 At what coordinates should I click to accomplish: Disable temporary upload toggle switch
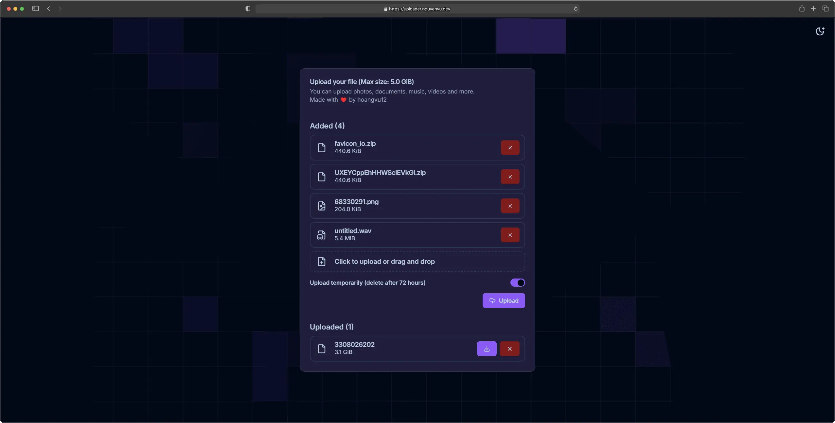point(517,283)
